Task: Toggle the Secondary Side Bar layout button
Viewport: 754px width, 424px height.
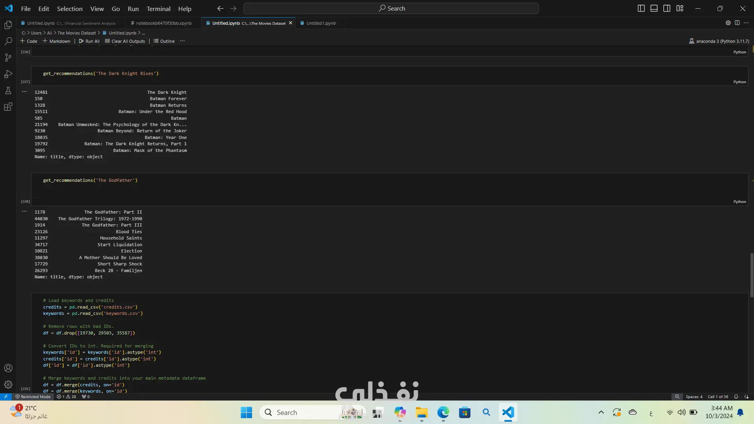Action: pyautogui.click(x=667, y=8)
